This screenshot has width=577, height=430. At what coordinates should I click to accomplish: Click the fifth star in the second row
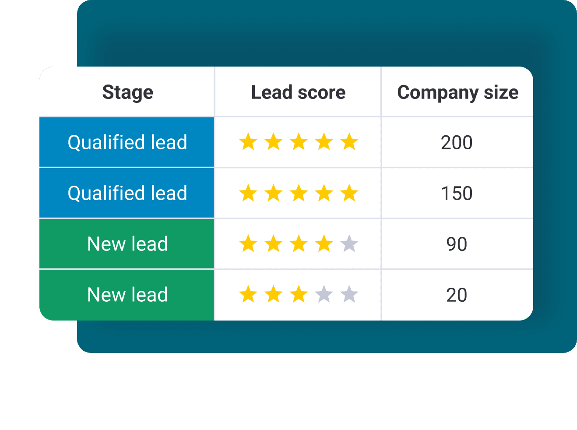click(x=349, y=193)
